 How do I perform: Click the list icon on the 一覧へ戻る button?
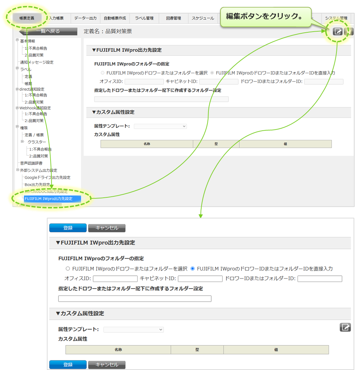26,31
